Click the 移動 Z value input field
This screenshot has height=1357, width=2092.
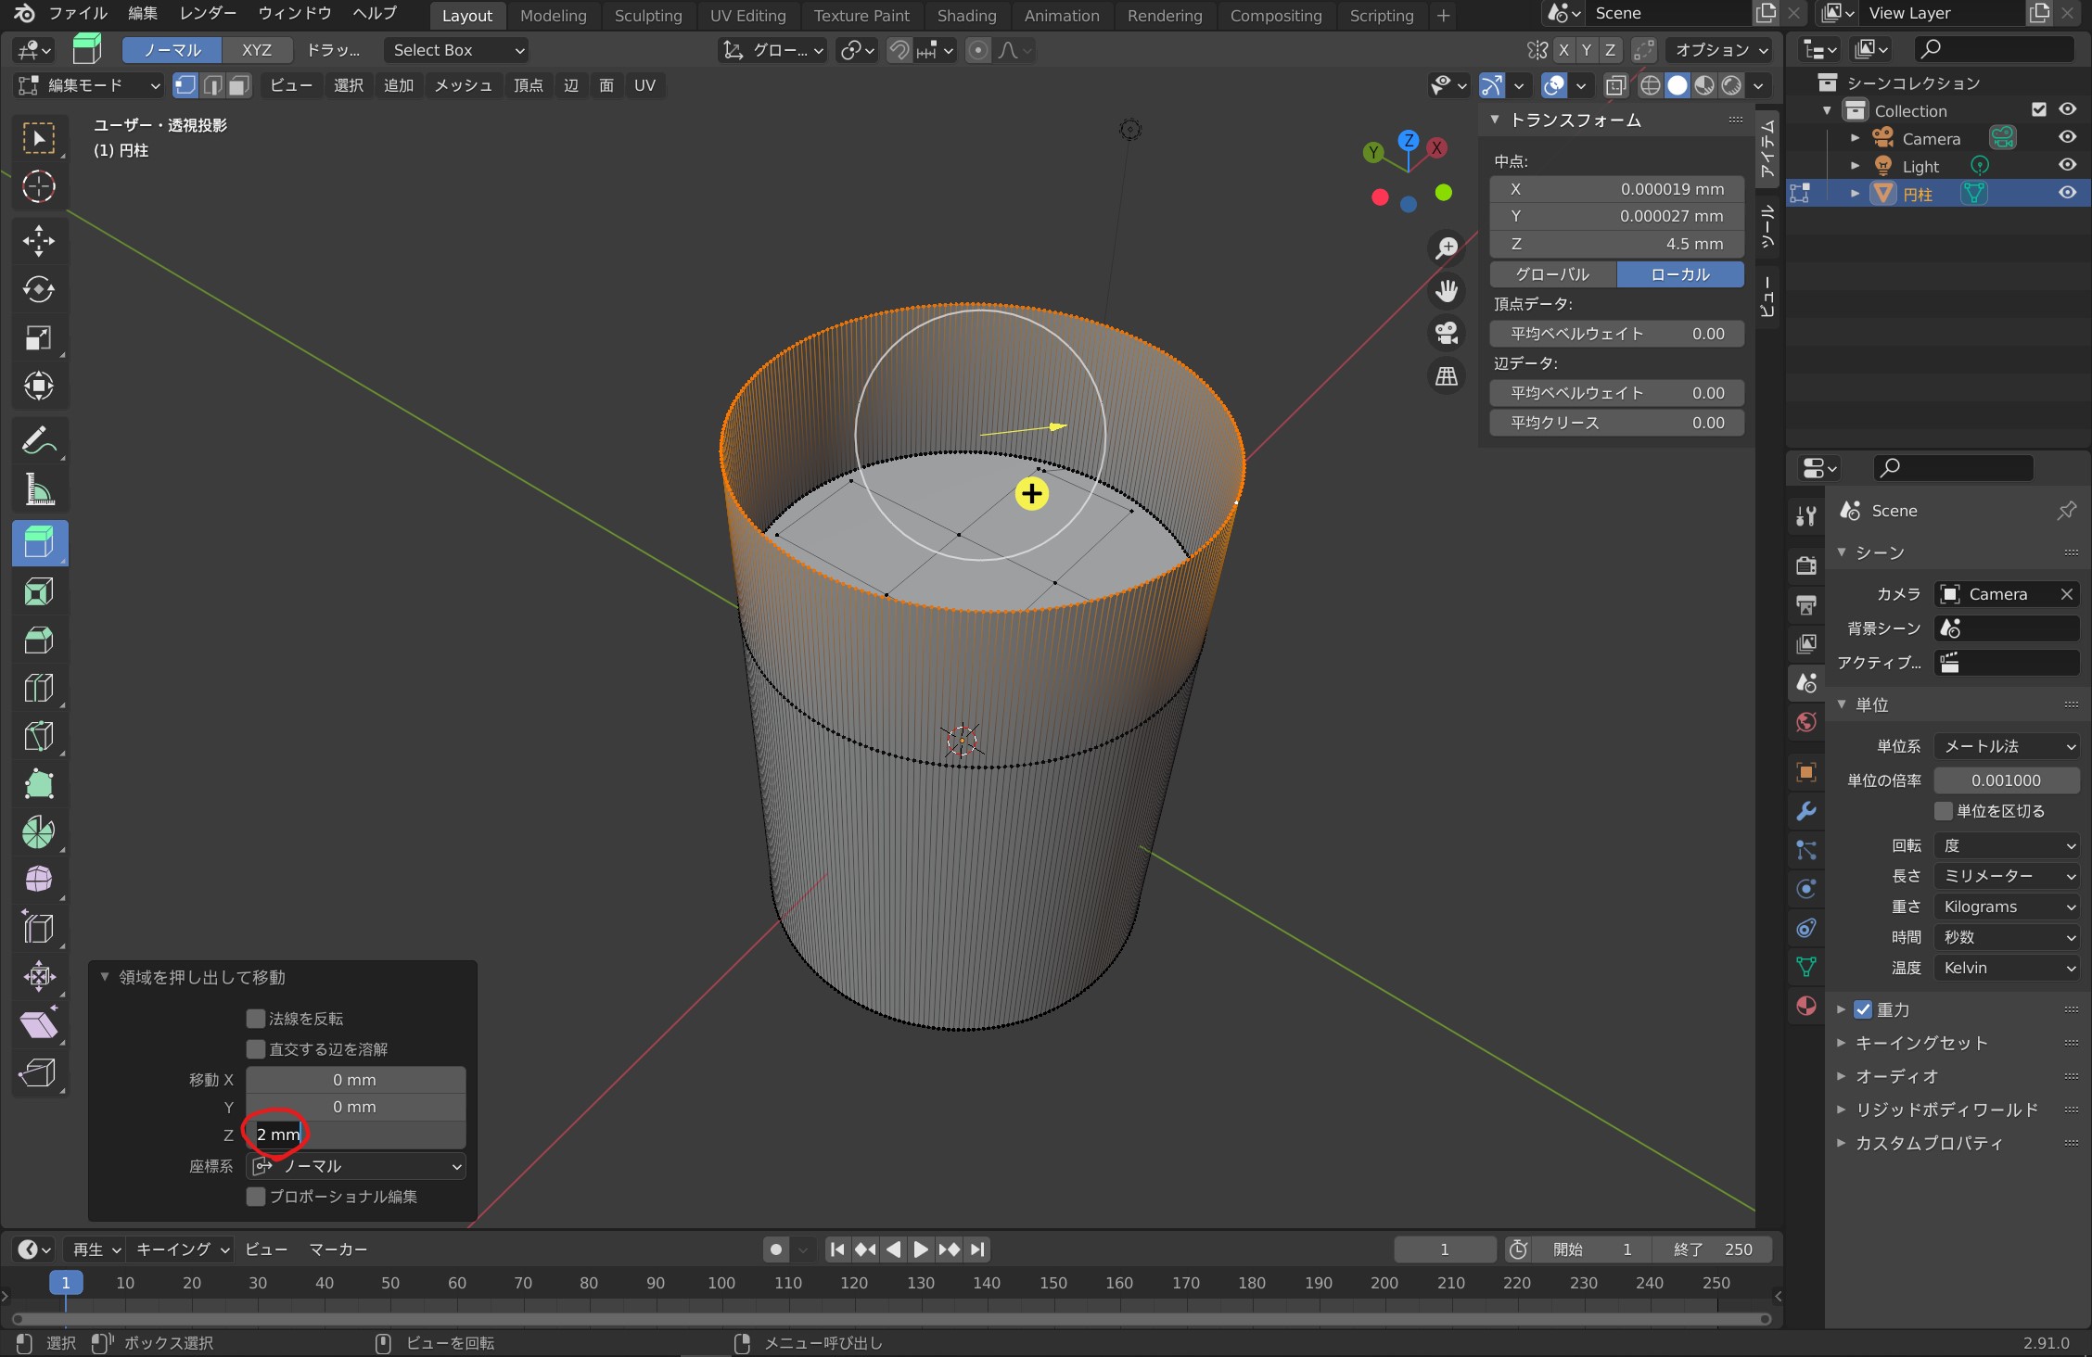coord(355,1135)
